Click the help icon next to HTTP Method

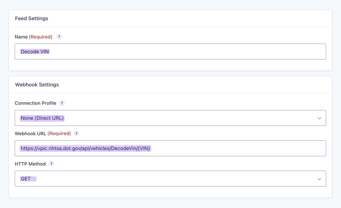point(51,164)
